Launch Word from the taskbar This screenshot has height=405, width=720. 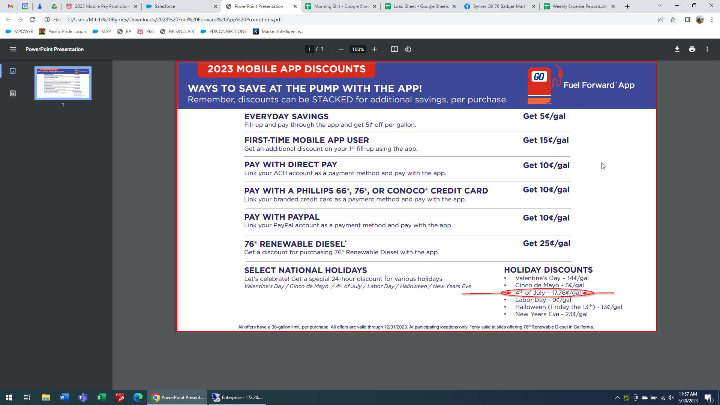coord(64,397)
